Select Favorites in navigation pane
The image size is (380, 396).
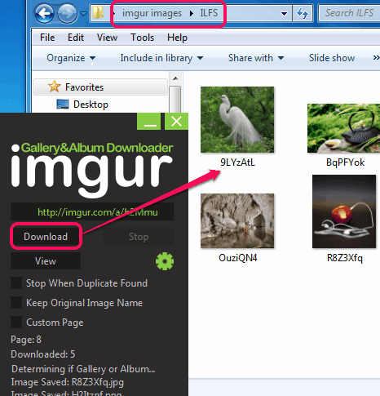100,87
